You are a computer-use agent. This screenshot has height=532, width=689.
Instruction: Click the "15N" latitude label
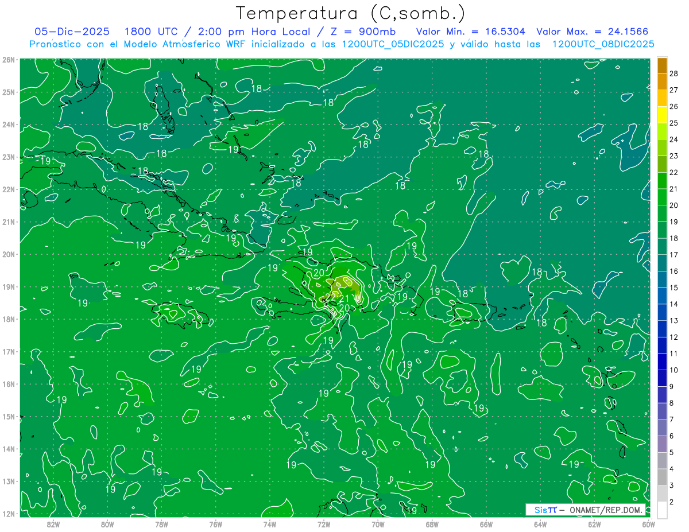[x=9, y=416]
